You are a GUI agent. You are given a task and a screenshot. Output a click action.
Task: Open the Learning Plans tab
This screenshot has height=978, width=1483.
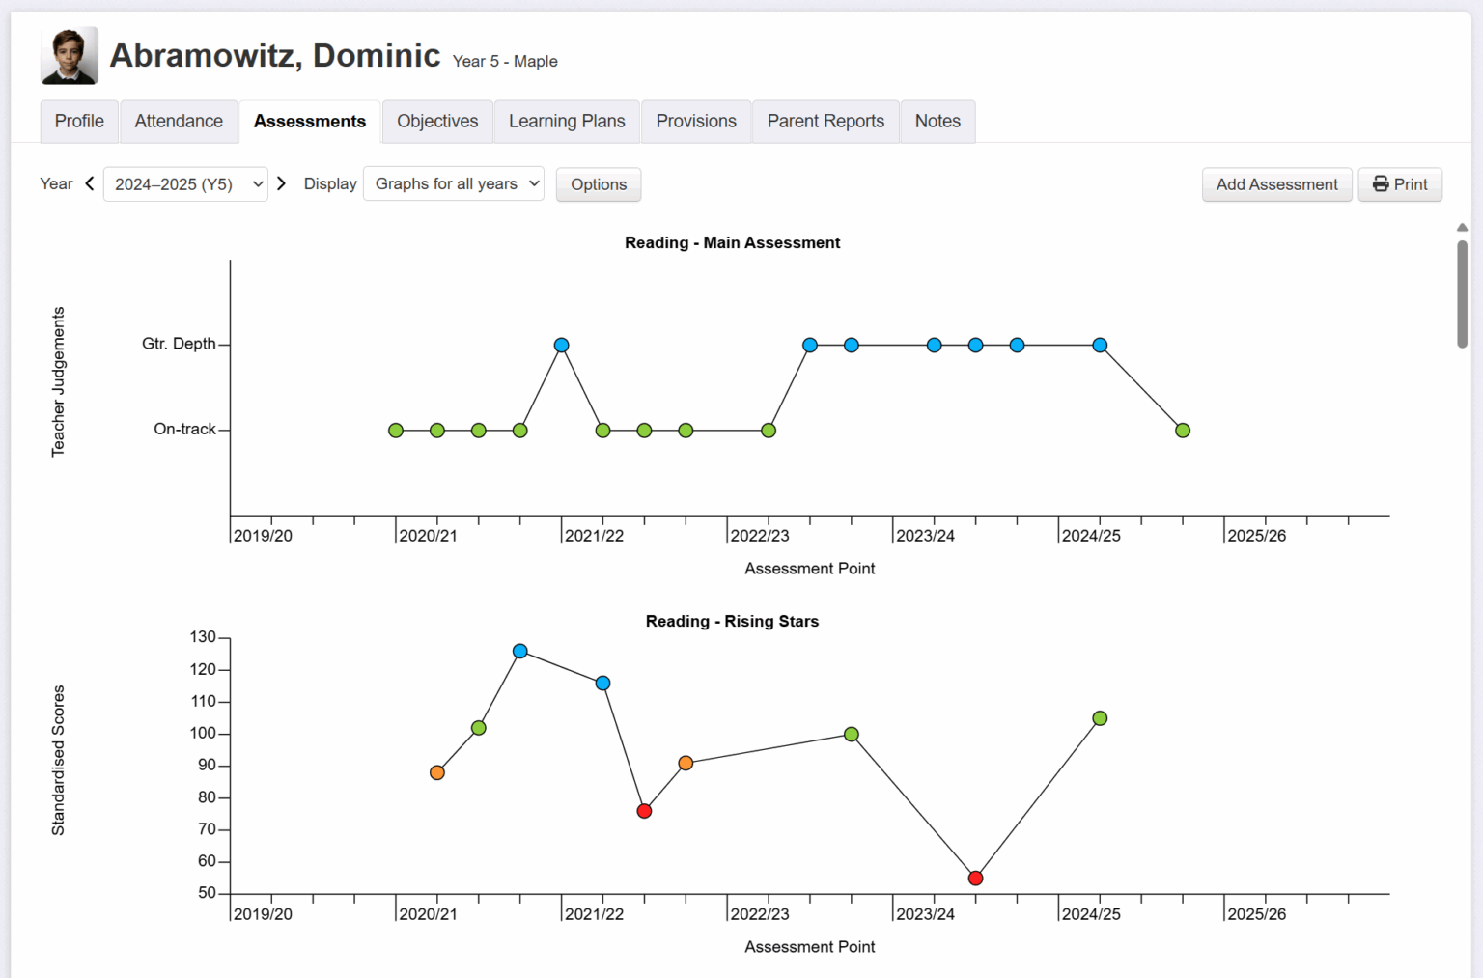tap(567, 122)
